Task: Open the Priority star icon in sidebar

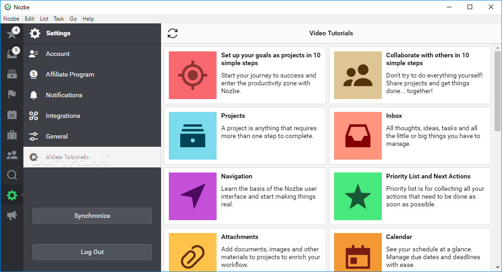Action: (x=12, y=34)
